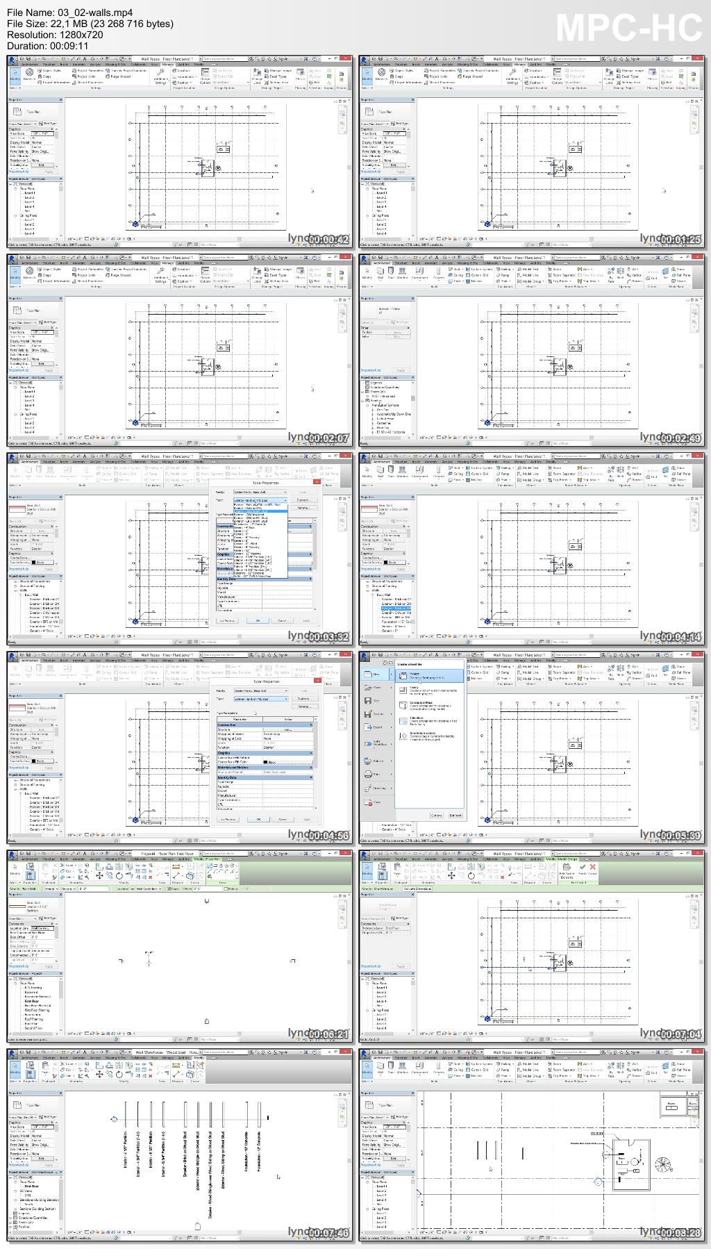The height and width of the screenshot is (1249, 711).
Task: Click Duplicate button in the 00:03:32 dialog
Action: [303, 500]
